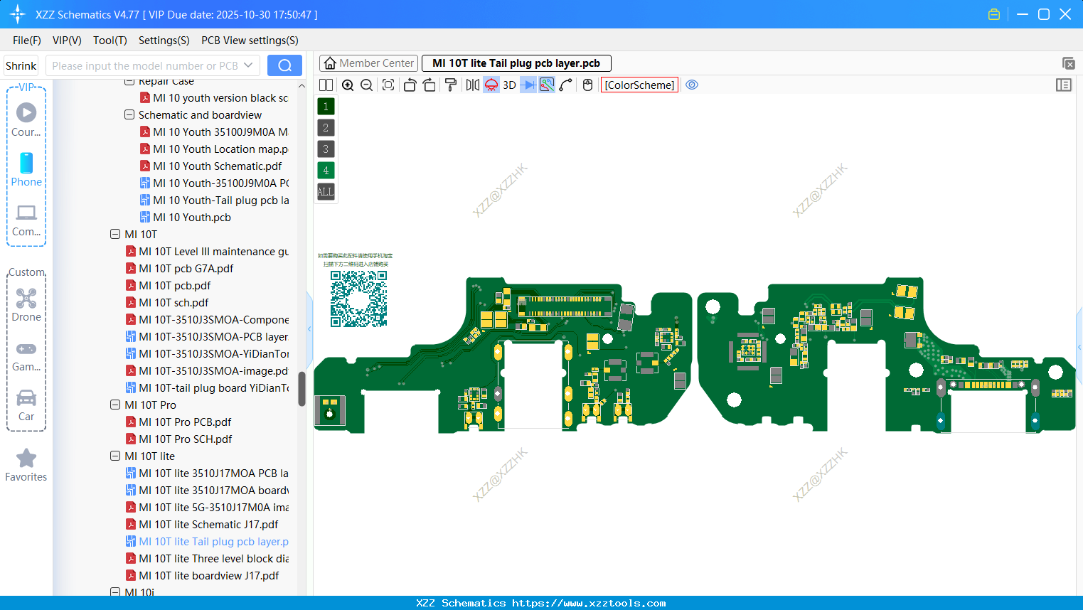Rotate the PCB view counterclockwise

410,85
